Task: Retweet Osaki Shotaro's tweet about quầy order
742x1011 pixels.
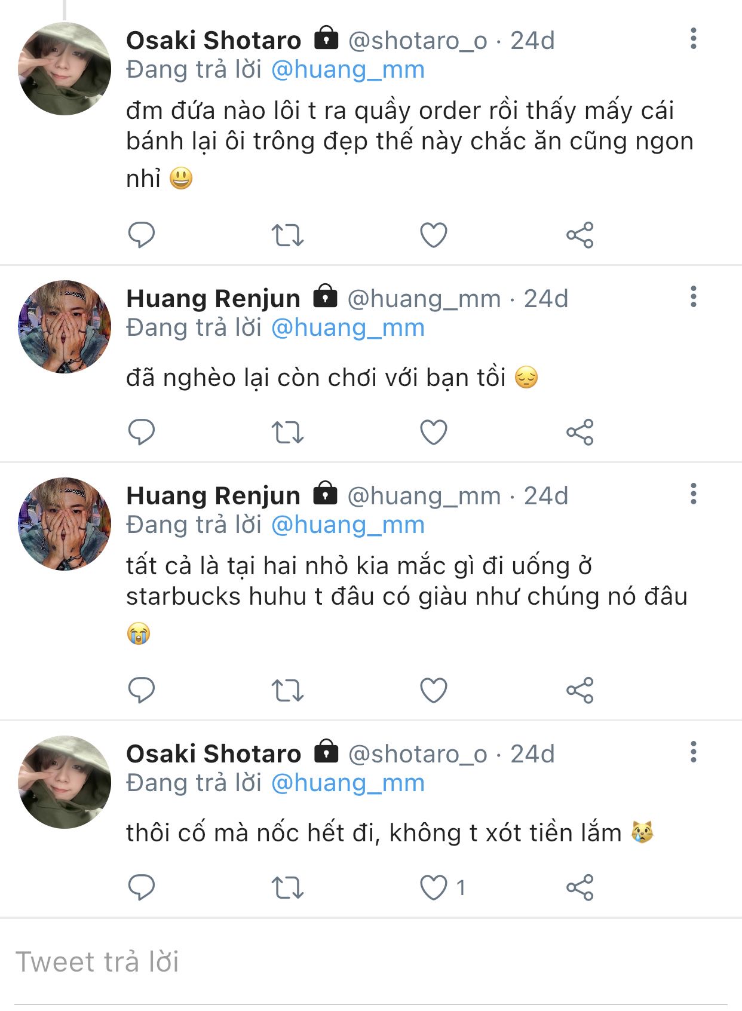Action: (287, 235)
